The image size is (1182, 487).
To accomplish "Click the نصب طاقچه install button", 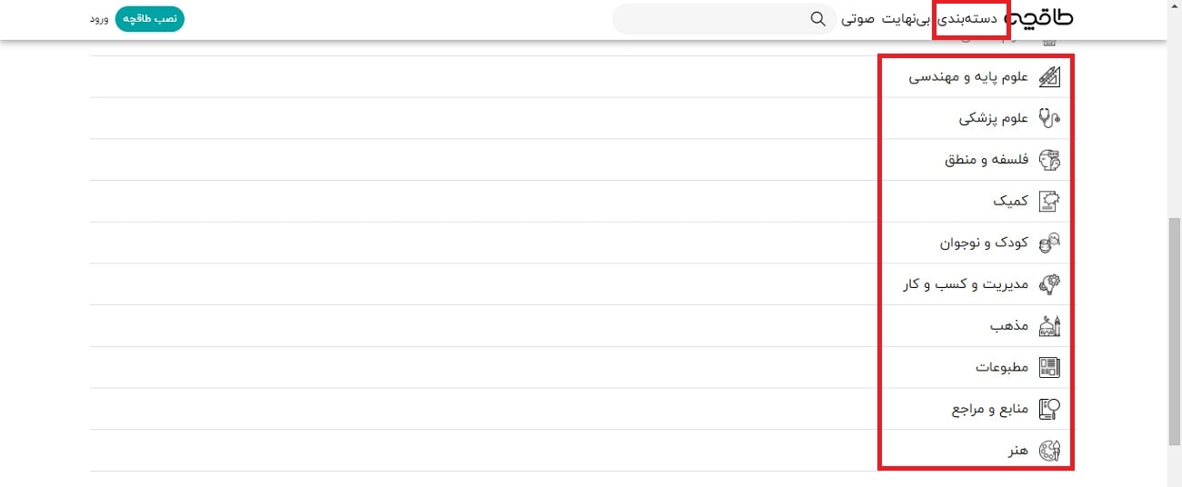I will pos(150,19).
